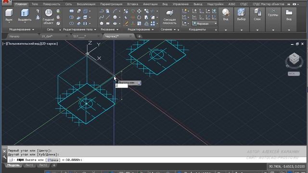The width and height of the screenshot is (308, 173).
Task: Activate the Move tool in Редактирование panel
Action: 139,11
